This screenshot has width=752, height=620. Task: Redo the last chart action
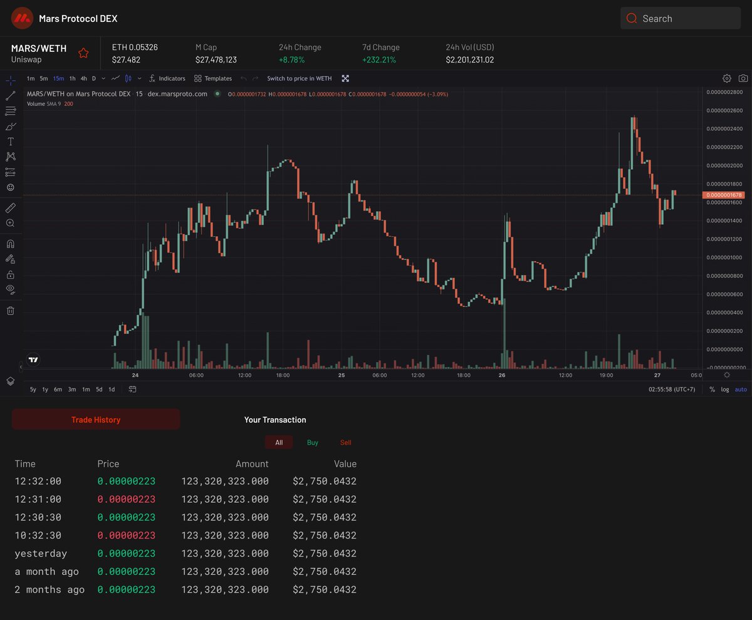pyautogui.click(x=255, y=78)
